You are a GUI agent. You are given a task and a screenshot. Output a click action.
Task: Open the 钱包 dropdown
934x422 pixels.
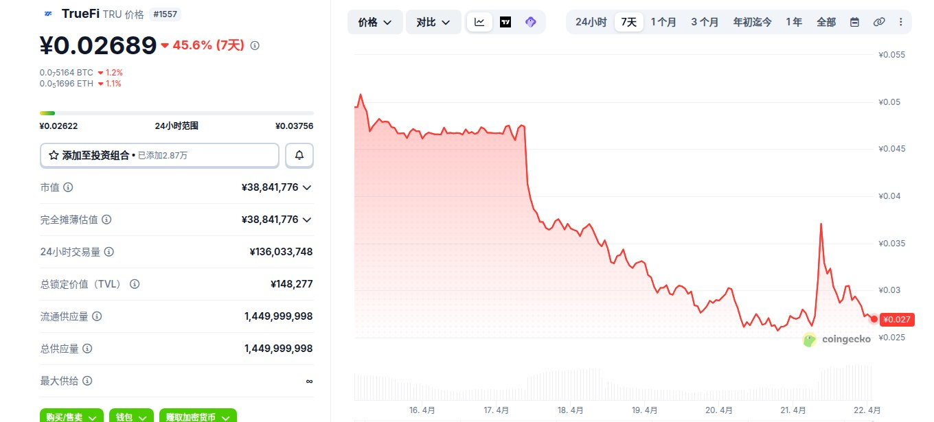(x=131, y=416)
